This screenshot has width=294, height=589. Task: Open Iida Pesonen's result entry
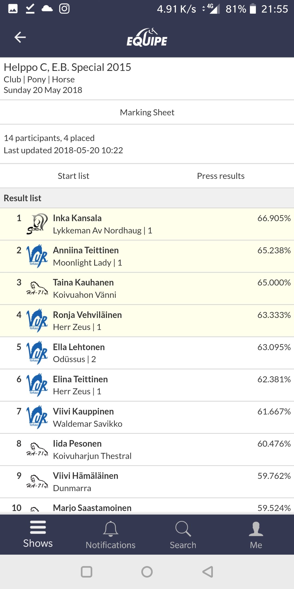click(x=147, y=450)
